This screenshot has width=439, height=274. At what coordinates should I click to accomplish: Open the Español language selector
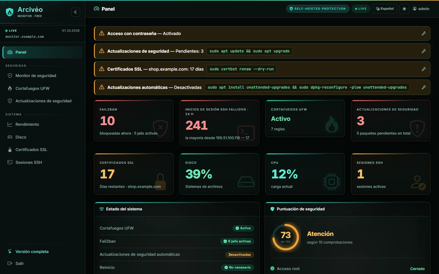click(x=385, y=9)
